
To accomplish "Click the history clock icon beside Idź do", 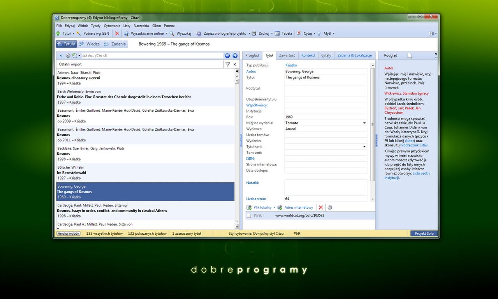I will pyautogui.click(x=74, y=56).
